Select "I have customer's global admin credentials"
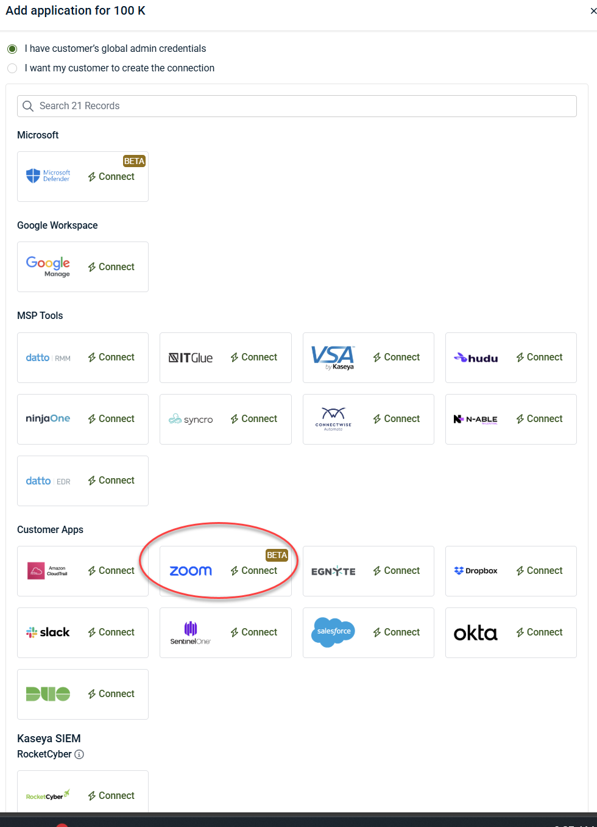 point(12,49)
